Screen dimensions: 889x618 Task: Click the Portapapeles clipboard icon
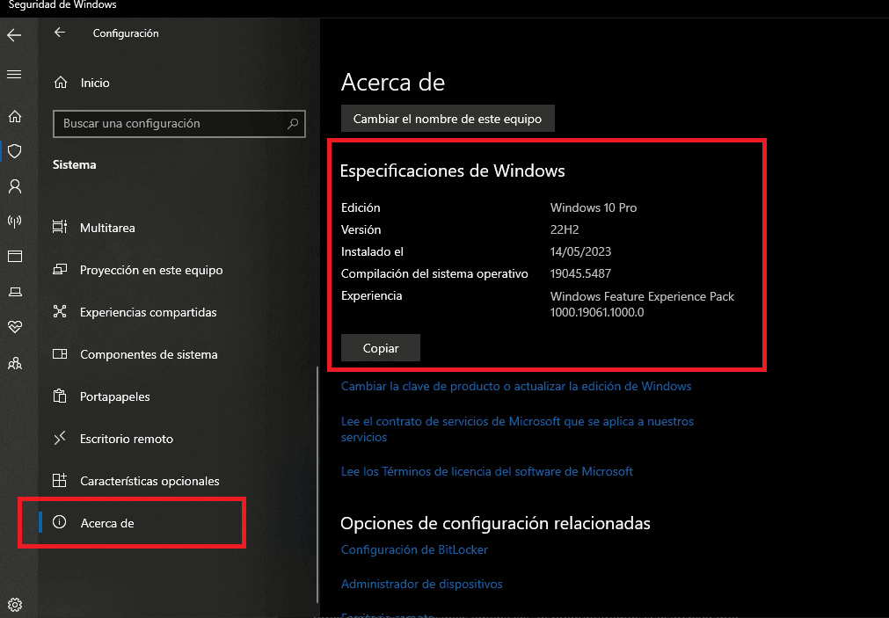click(x=60, y=396)
